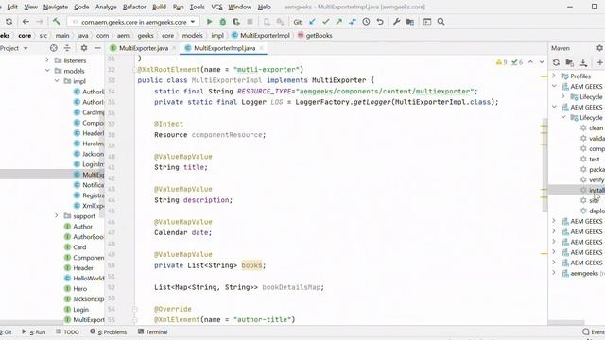Build project with hammer icon
Viewport: 605px width, 340px height.
(57, 22)
